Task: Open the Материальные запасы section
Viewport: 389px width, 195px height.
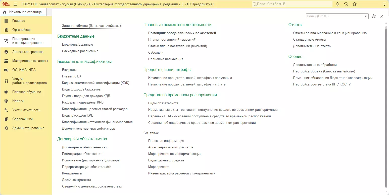Action: pos(26,61)
